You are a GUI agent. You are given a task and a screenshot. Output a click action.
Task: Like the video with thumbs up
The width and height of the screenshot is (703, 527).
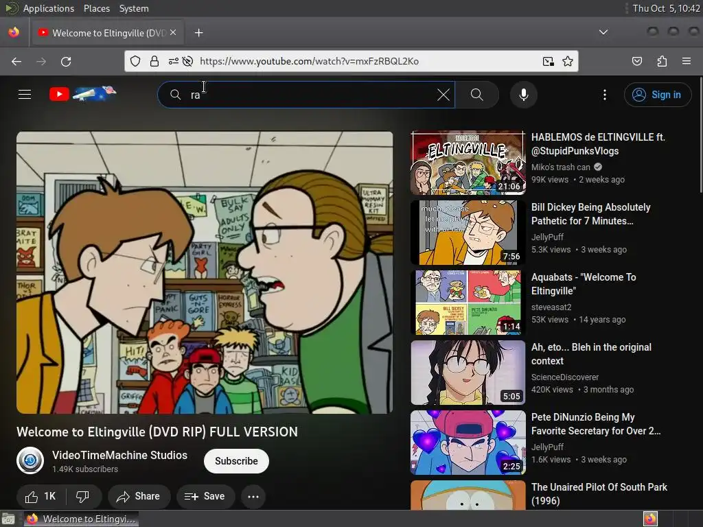[x=41, y=496]
